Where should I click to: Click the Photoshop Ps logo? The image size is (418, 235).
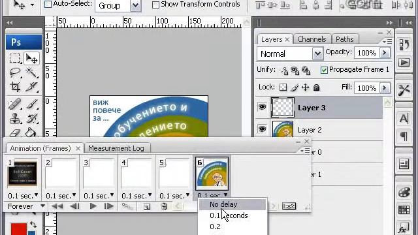(x=24, y=42)
